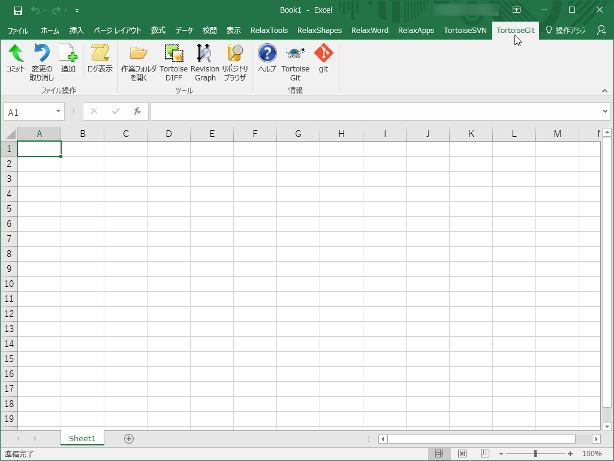Open the Quick Access Toolbar customize dropdown
614x461 pixels.
tap(77, 10)
